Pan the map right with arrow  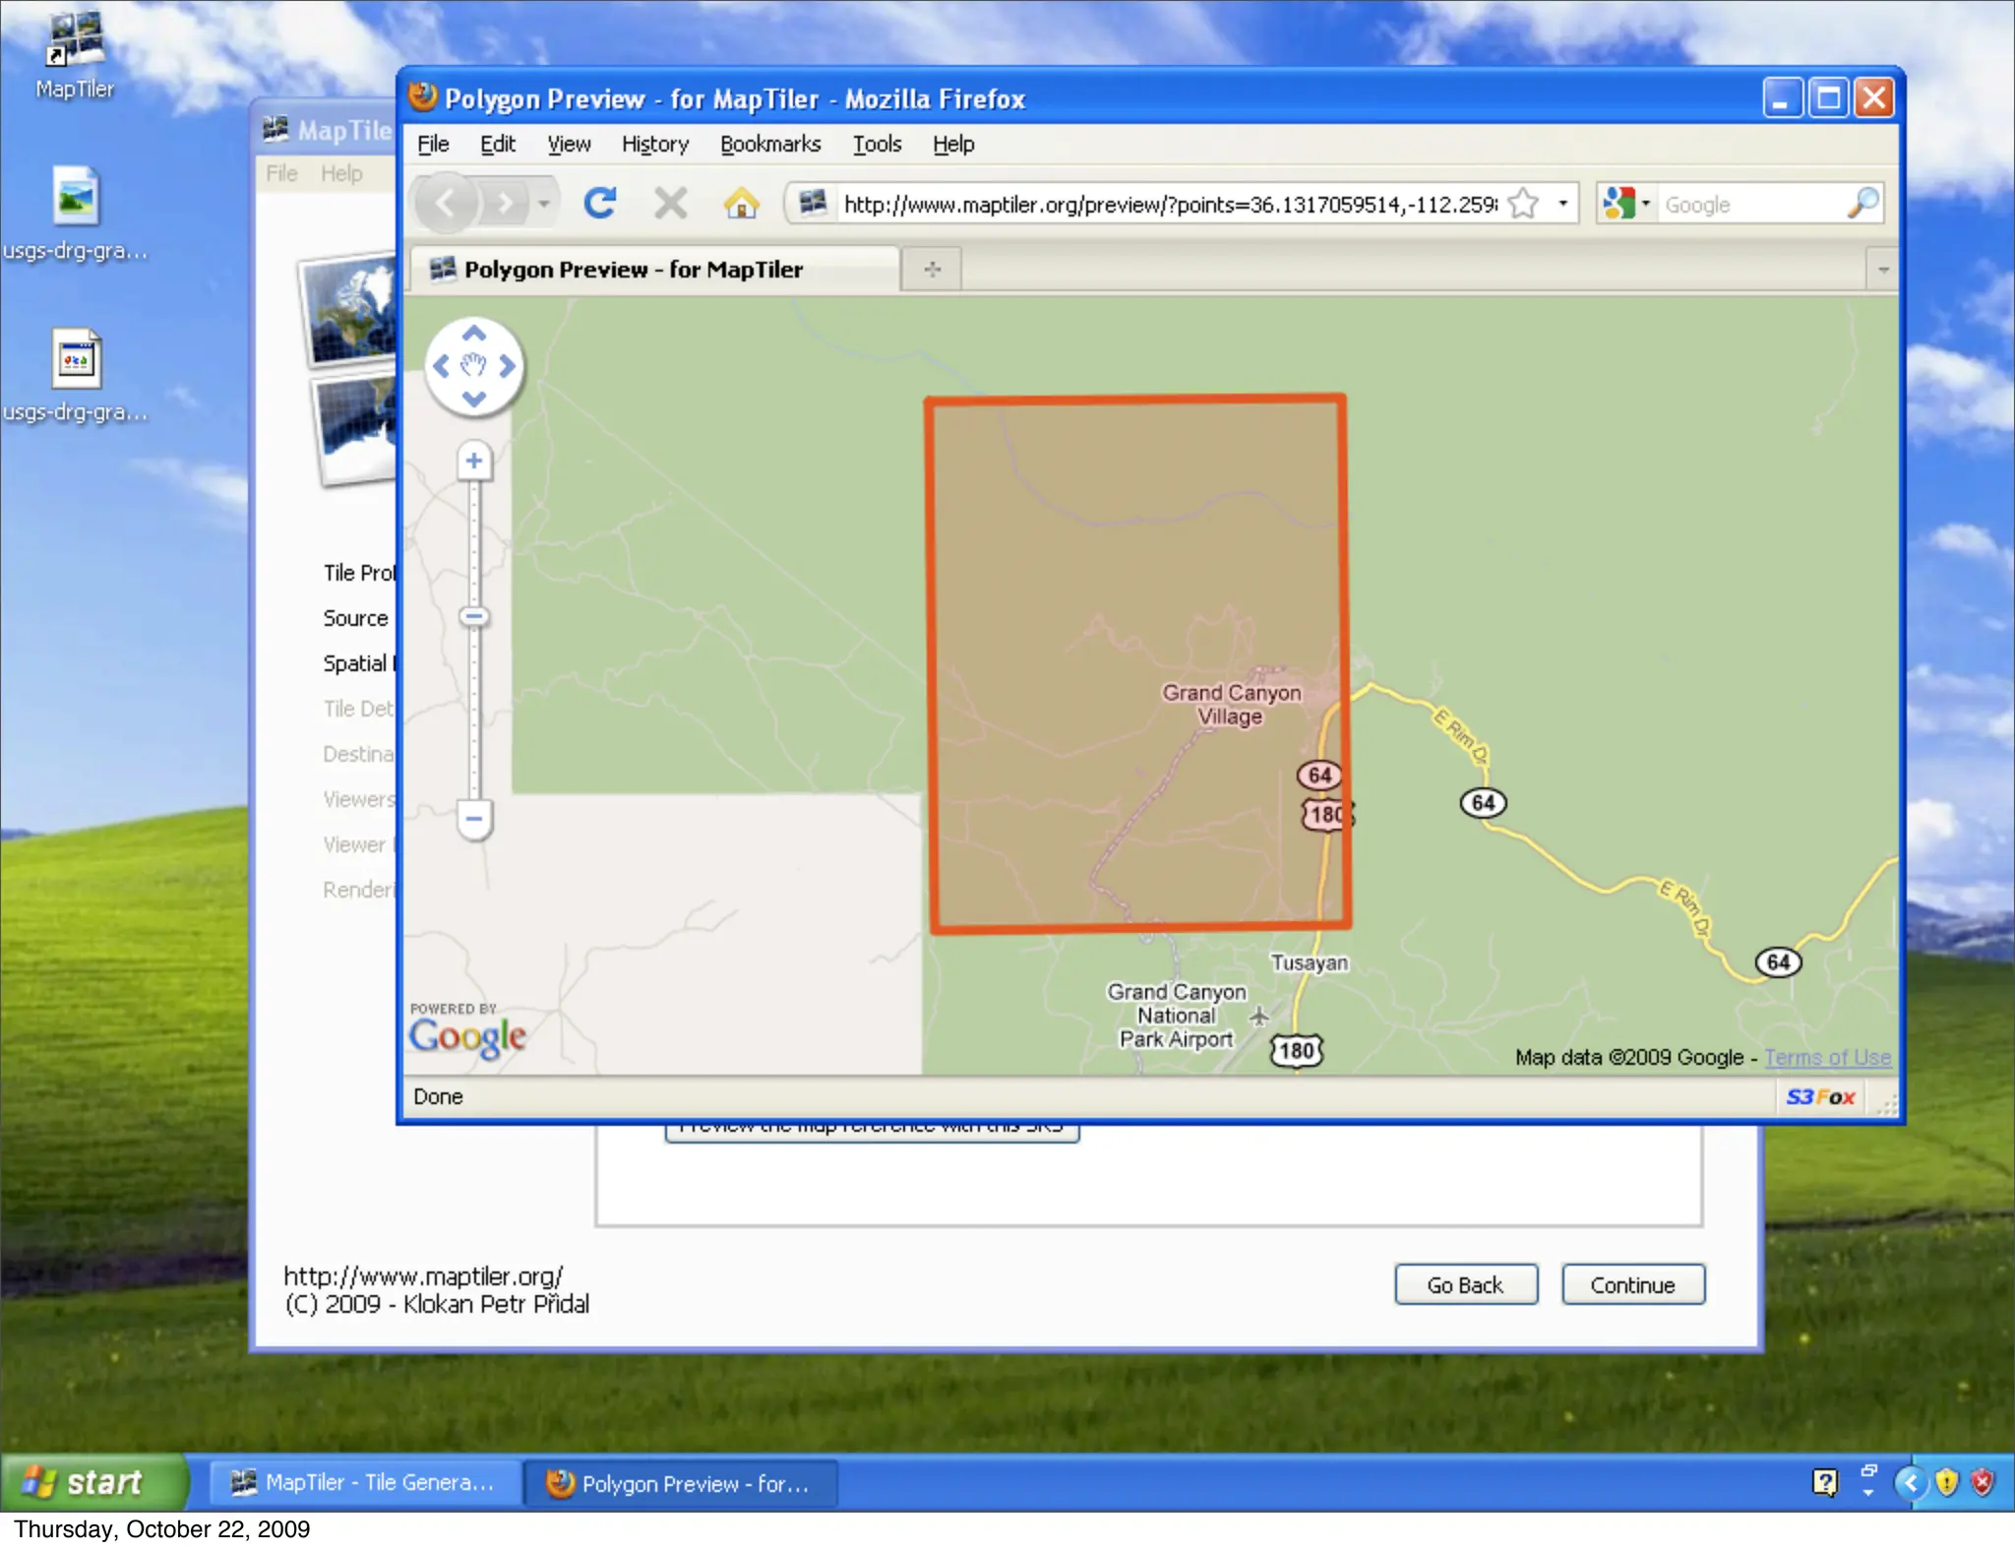click(x=507, y=366)
